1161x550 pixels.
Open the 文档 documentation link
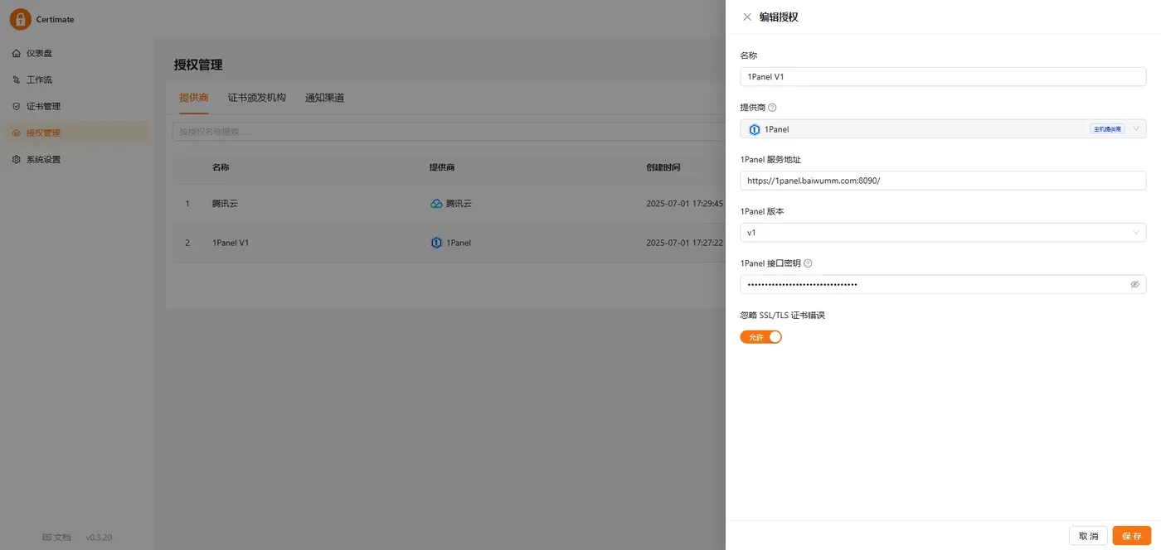pyautogui.click(x=57, y=538)
